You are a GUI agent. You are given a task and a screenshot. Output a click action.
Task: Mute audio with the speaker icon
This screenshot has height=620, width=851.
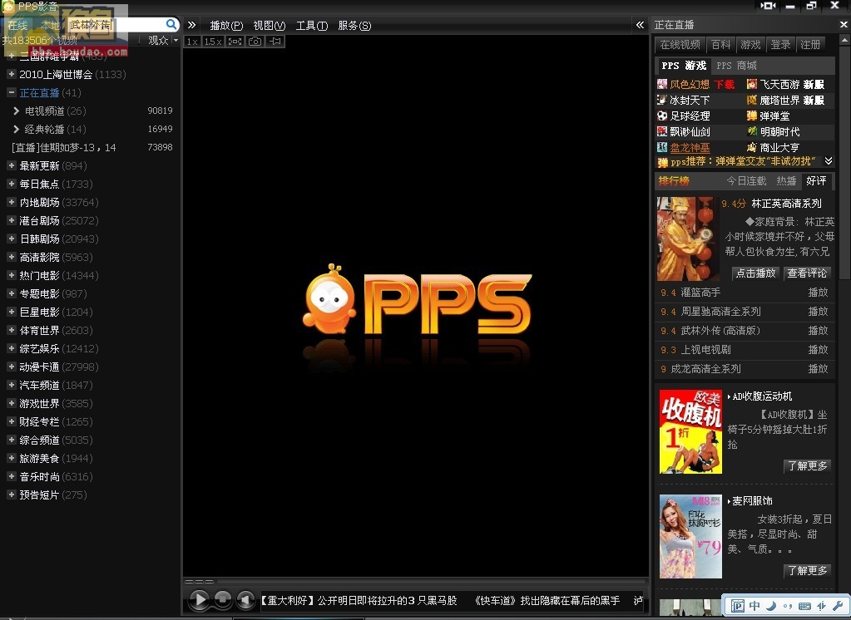point(246,599)
